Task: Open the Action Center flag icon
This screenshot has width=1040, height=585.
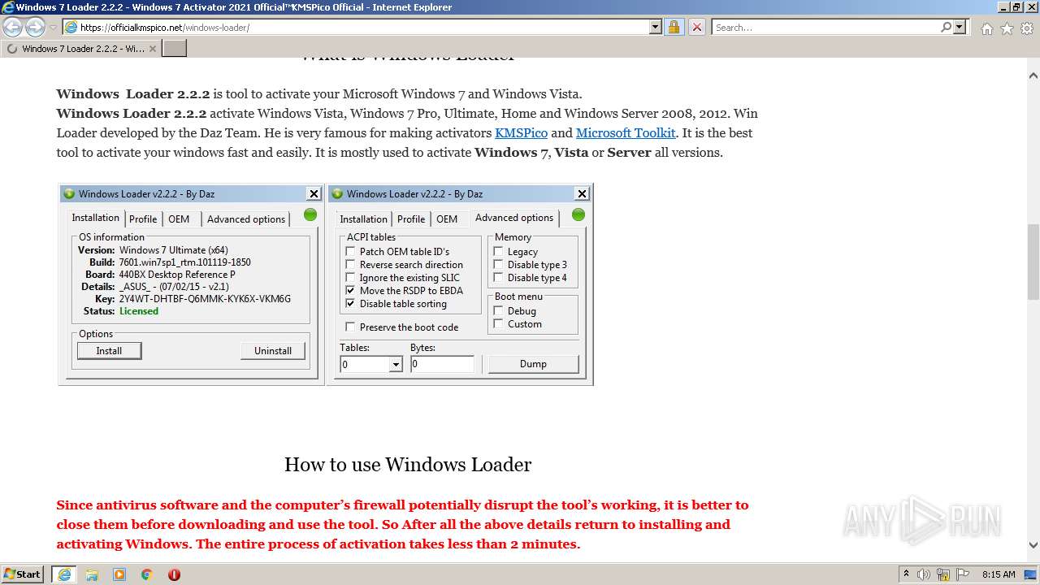Action: pos(963,574)
